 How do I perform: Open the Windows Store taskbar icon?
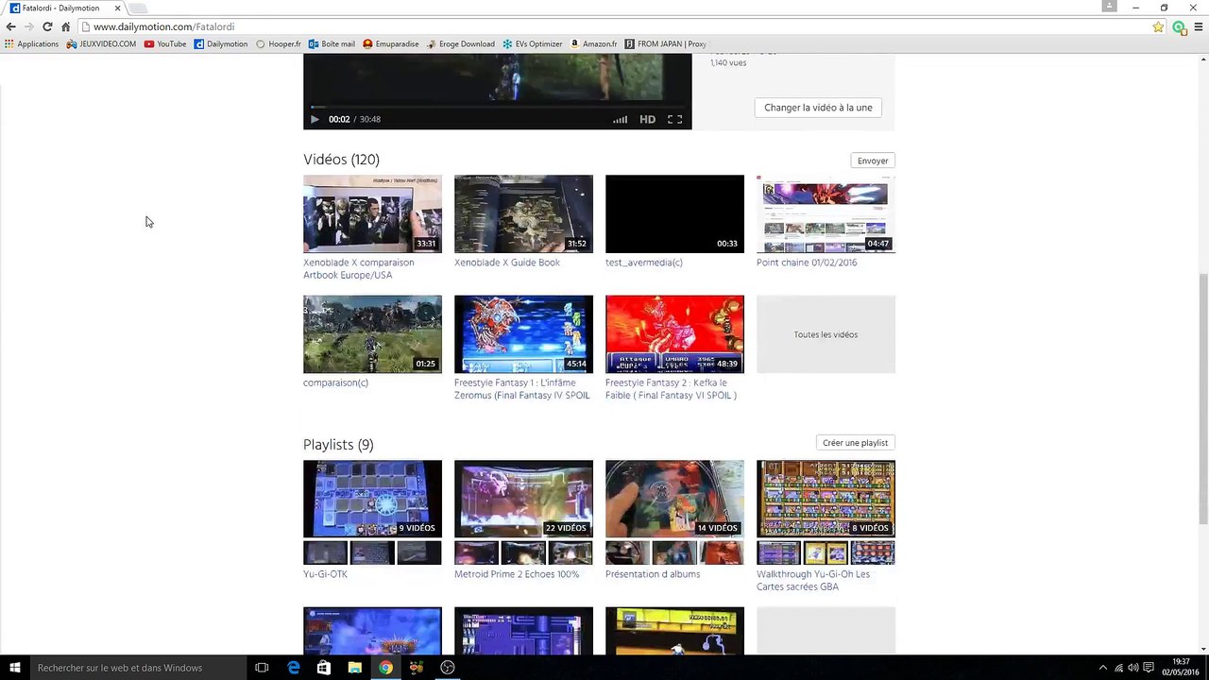point(324,668)
